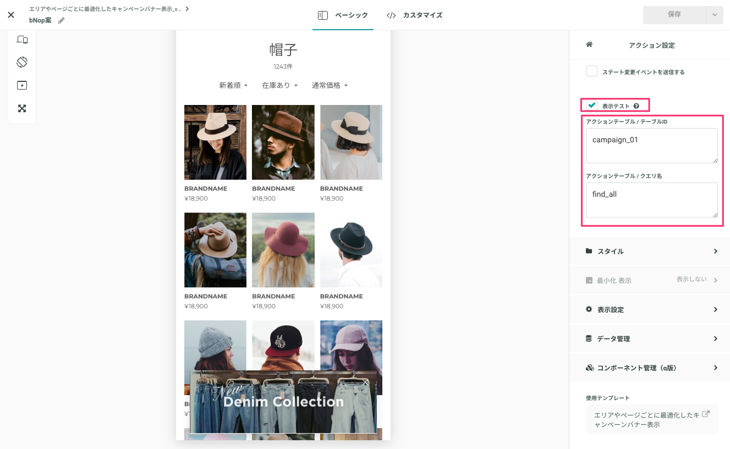Click external link icon in template box
The height and width of the screenshot is (449, 730).
click(x=706, y=414)
